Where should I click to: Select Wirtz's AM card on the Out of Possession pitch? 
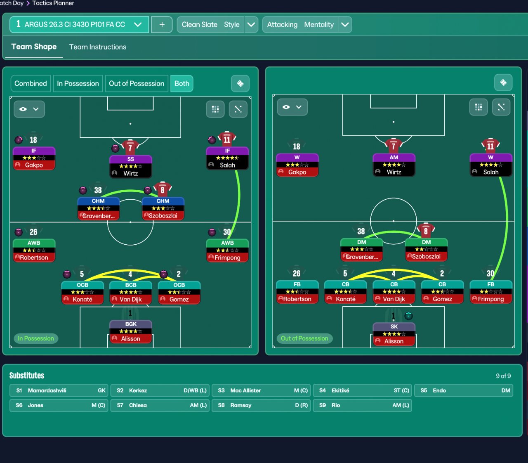point(394,165)
